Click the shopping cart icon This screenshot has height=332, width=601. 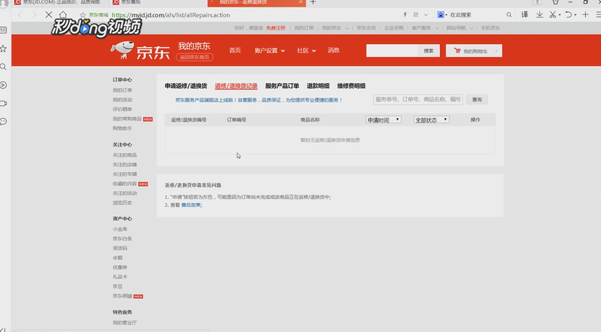pos(457,51)
